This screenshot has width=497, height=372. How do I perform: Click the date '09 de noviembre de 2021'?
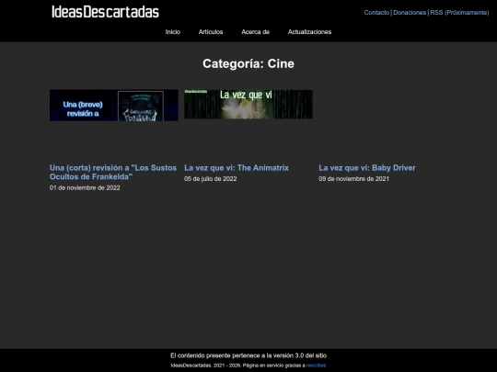click(353, 179)
